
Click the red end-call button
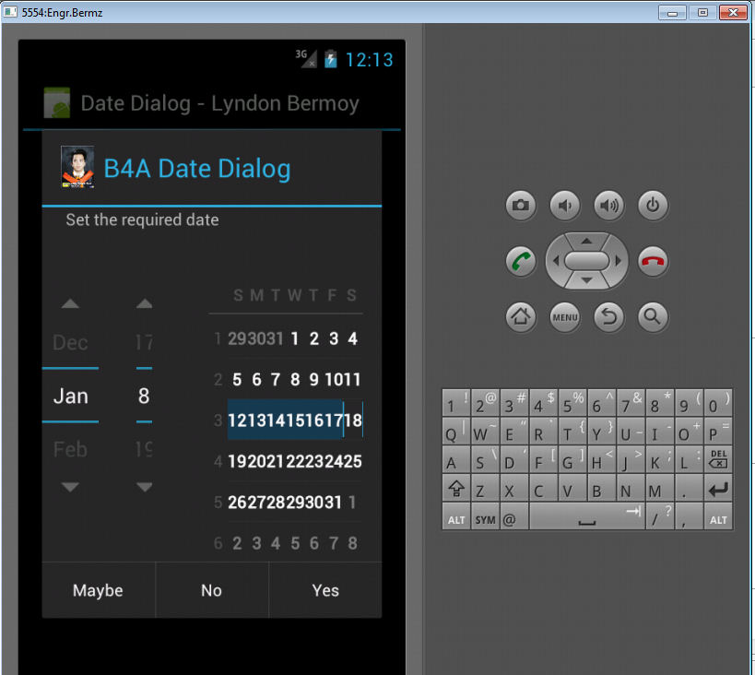pyautogui.click(x=653, y=262)
